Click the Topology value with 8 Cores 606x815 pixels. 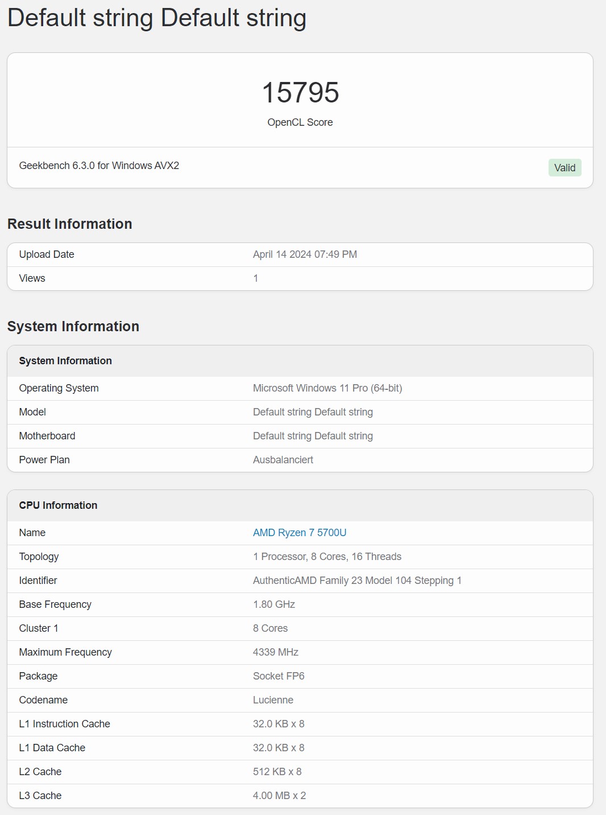(x=327, y=557)
